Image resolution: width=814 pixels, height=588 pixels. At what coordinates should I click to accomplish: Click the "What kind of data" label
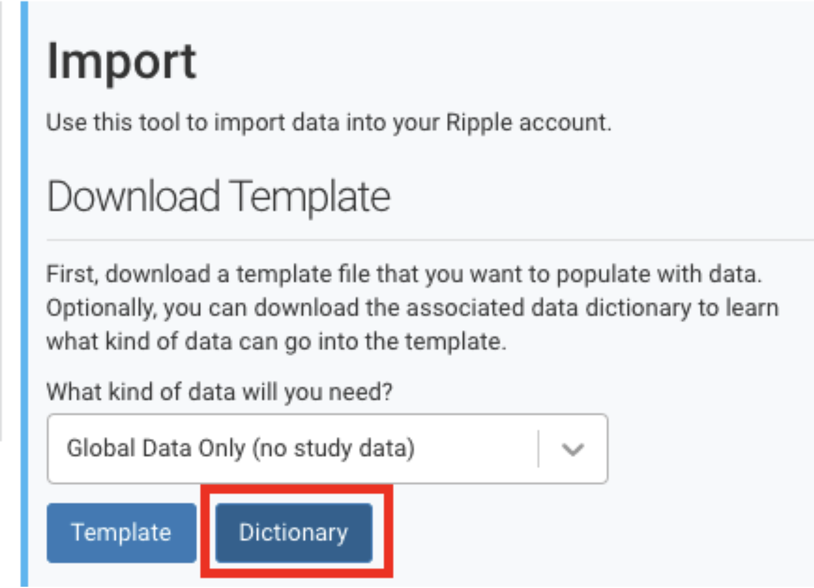pos(219,392)
